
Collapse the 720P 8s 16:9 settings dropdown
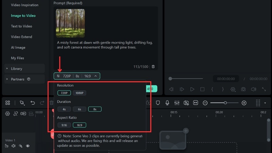click(77, 76)
